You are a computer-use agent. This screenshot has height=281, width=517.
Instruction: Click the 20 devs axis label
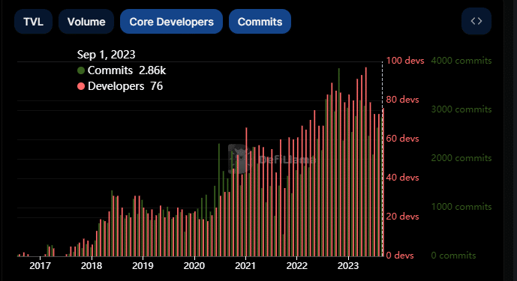[x=402, y=217]
